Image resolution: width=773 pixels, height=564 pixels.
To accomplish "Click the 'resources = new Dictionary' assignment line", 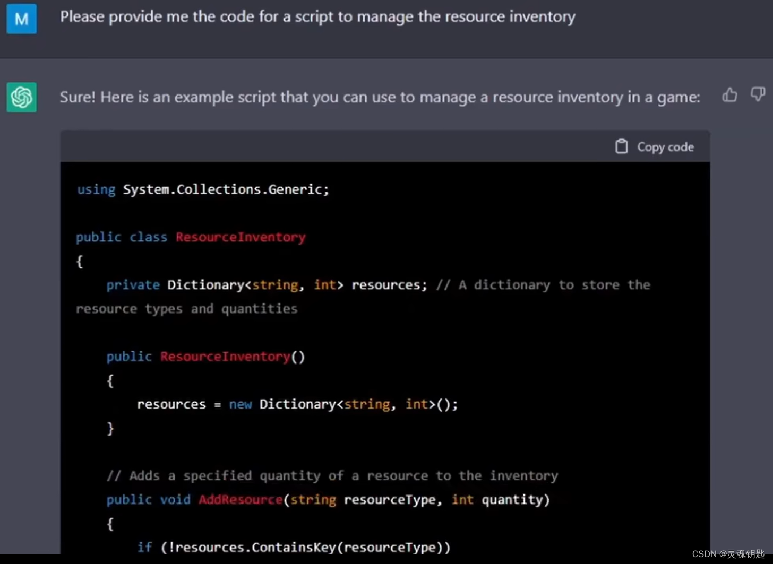I will pyautogui.click(x=297, y=404).
